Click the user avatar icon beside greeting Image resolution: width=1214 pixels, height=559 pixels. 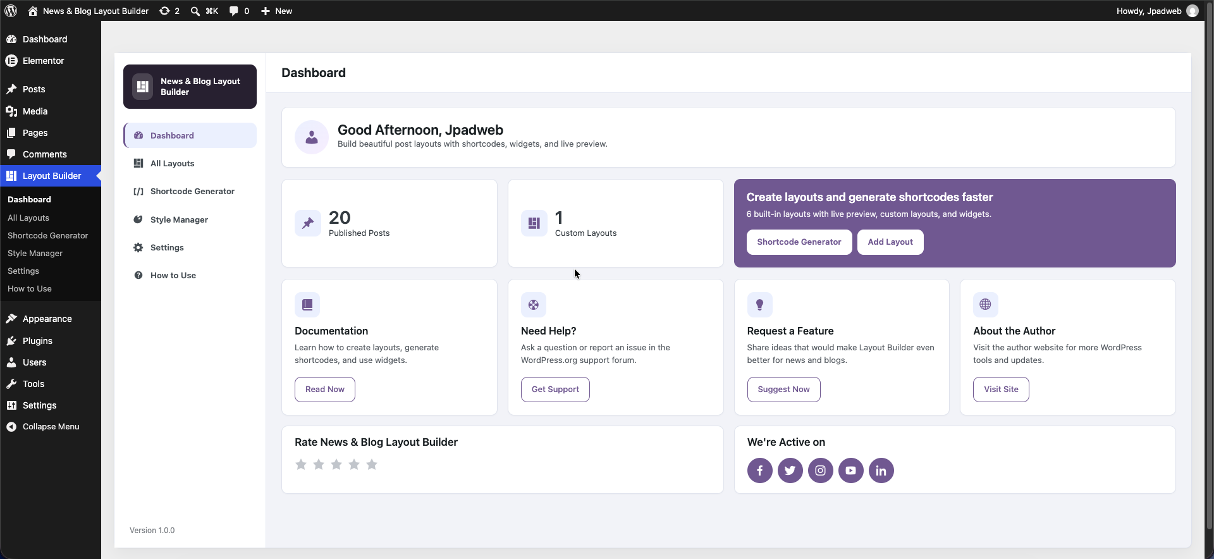point(312,137)
